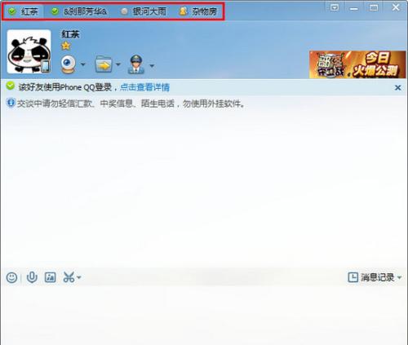Viewport: 408px width, 345px height.
Task: Switch to the 银河大雨 chat tab
Action: pos(144,11)
